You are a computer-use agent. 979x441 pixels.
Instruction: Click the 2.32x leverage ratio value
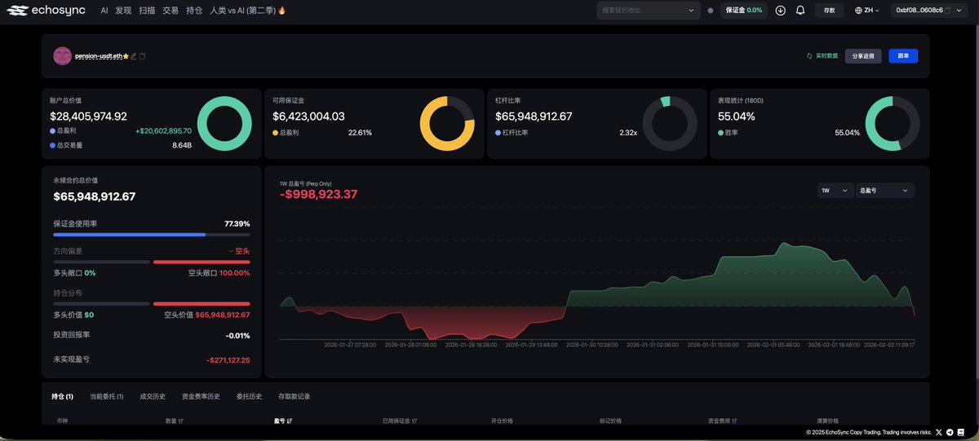point(628,132)
